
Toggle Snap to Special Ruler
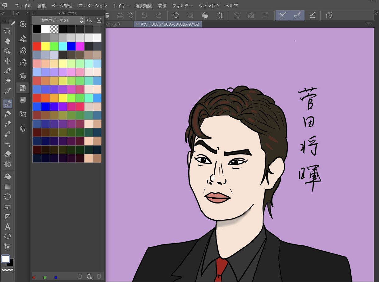(x=297, y=15)
